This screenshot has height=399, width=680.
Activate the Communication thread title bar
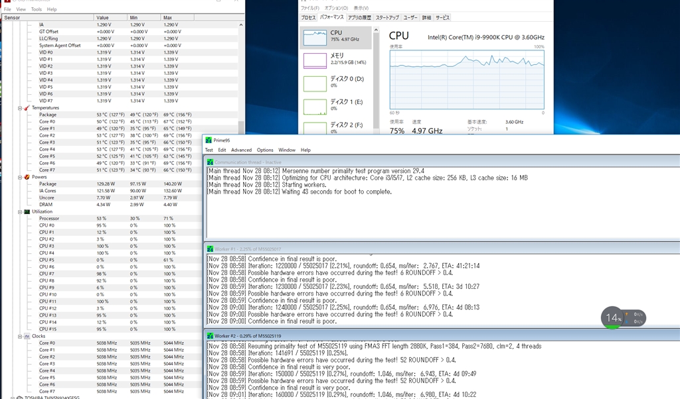click(x=442, y=162)
